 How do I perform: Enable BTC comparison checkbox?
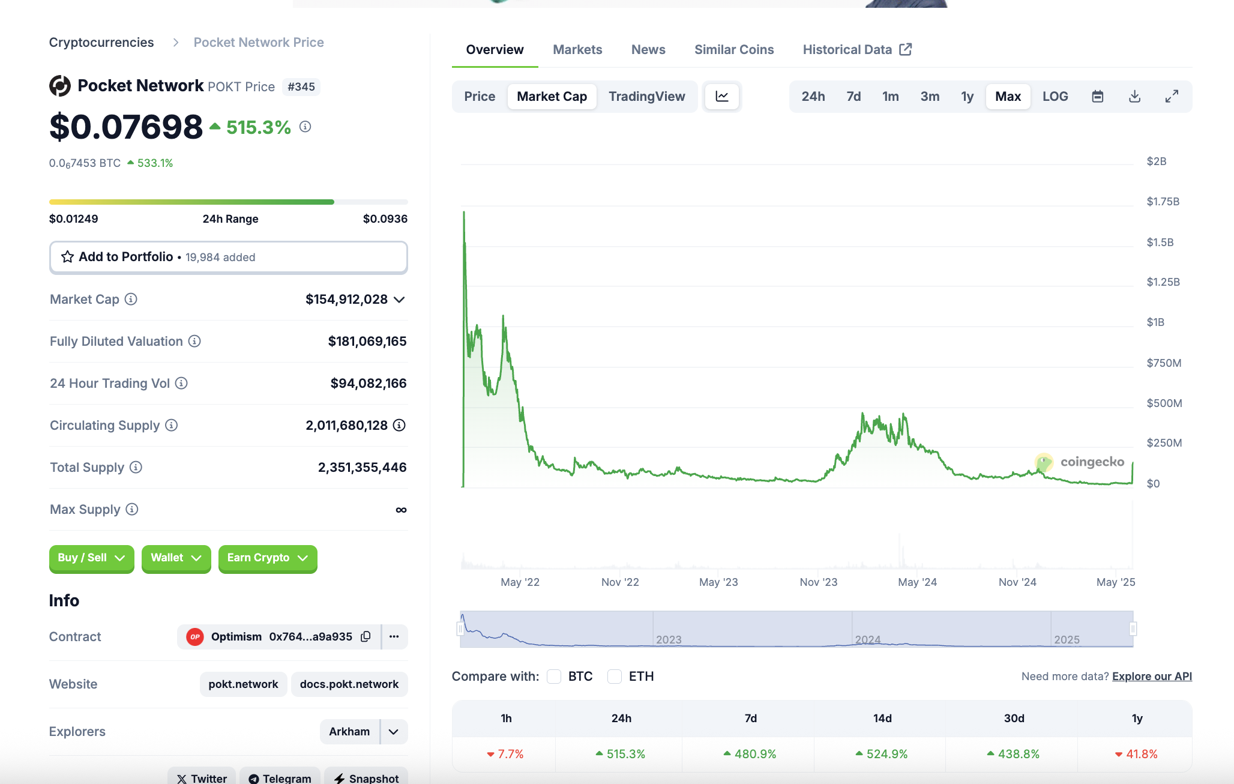coord(554,677)
